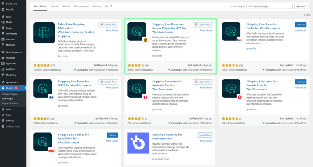Switch to the Recommended tab
Viewport: 313px width, 167px height.
81,7
